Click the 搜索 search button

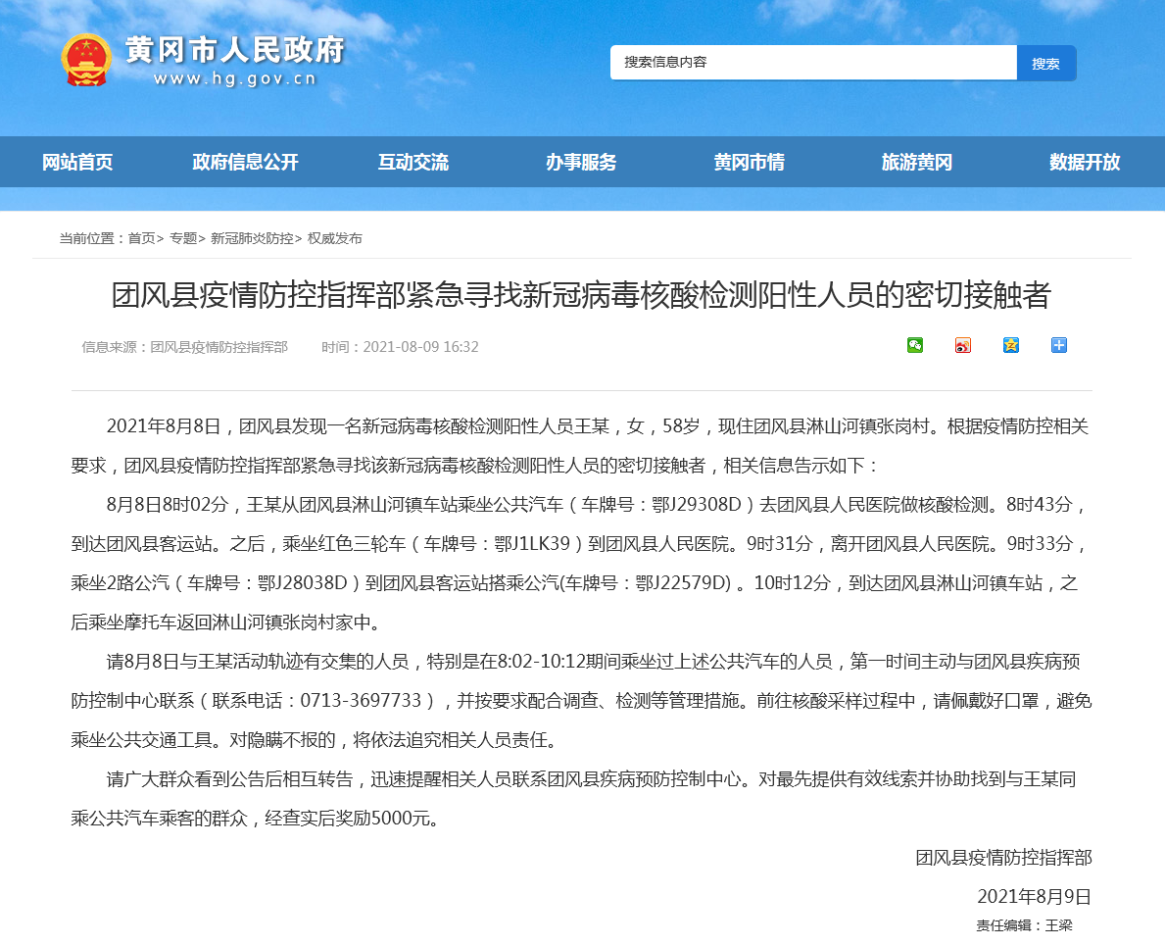[x=1045, y=63]
